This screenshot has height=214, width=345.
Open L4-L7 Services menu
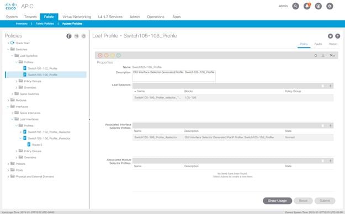pyautogui.click(x=110, y=17)
